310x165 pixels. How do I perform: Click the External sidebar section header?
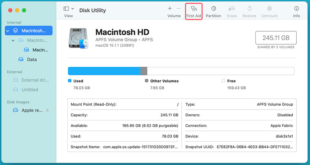15,72
